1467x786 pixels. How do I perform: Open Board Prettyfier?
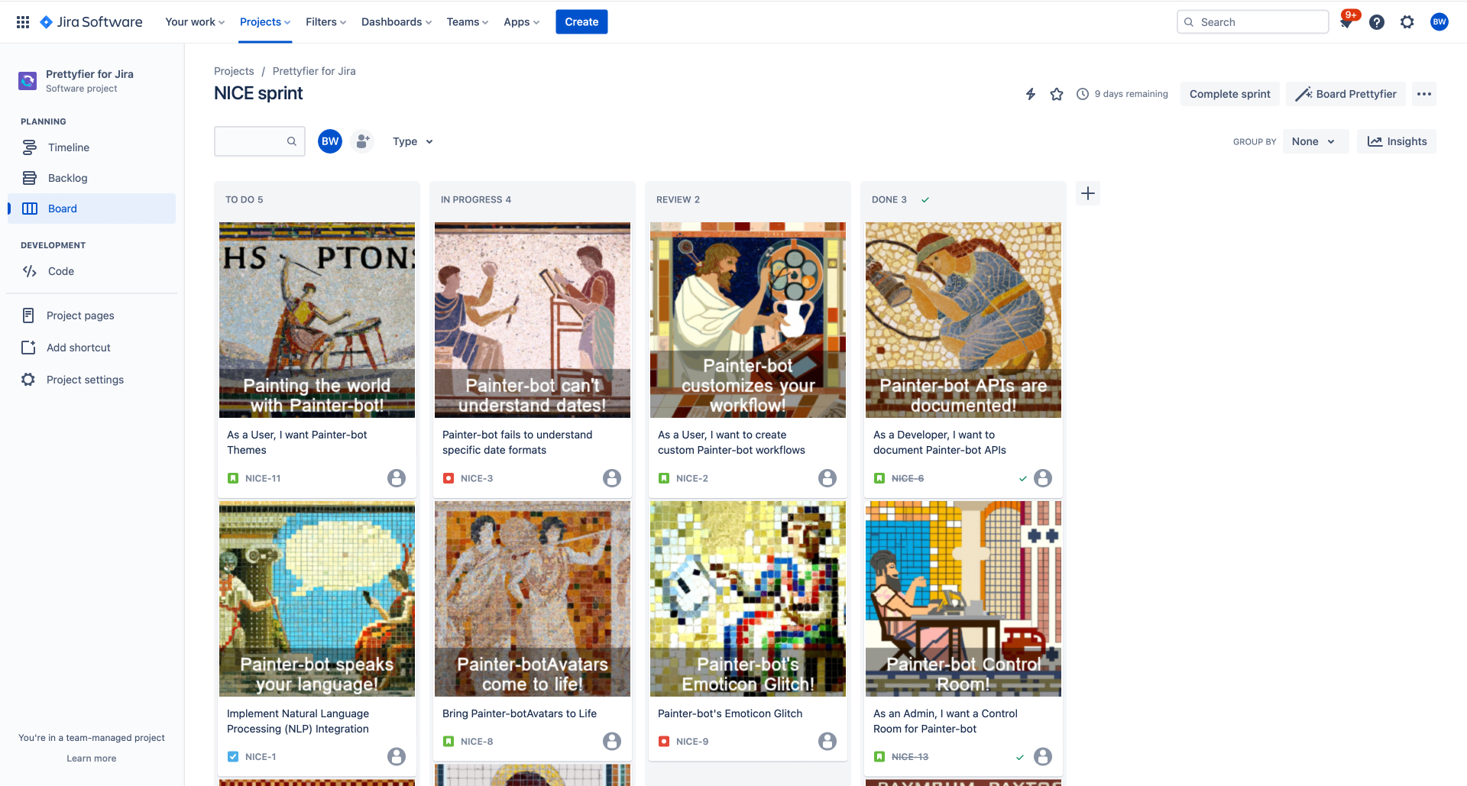coord(1346,94)
